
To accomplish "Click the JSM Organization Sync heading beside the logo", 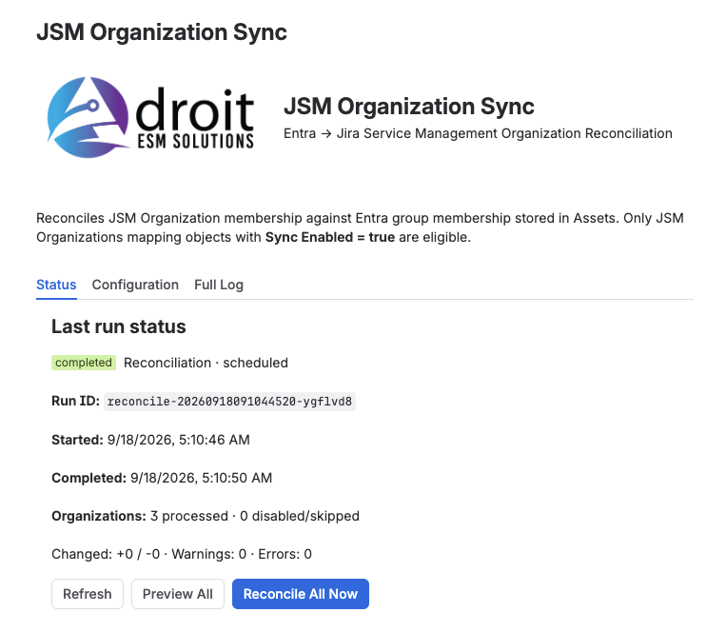I will click(409, 107).
